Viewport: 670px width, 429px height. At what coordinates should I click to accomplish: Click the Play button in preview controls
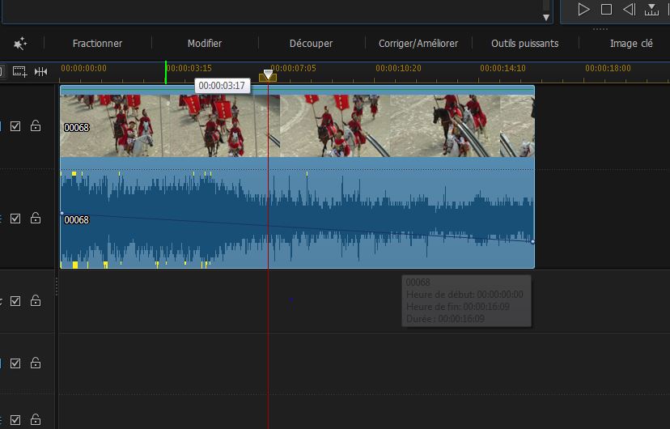[x=583, y=10]
